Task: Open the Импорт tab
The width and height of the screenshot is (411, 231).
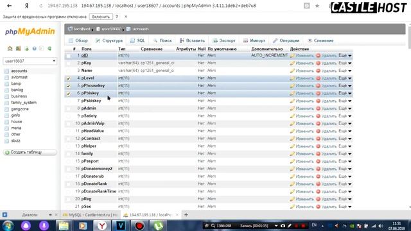Action: [x=254, y=40]
